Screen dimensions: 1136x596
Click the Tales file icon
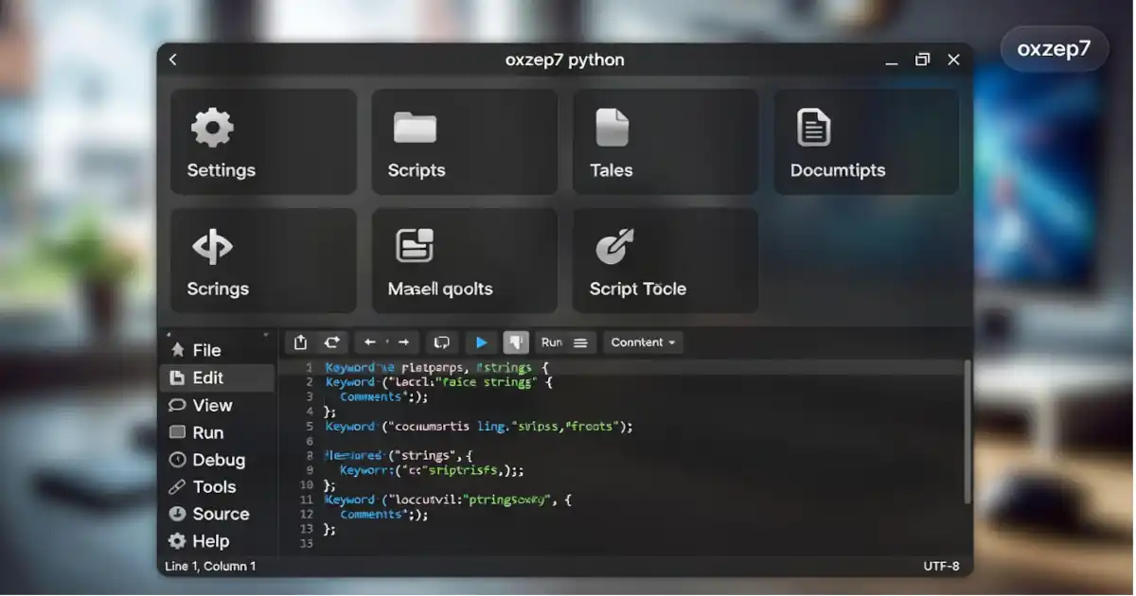tap(665, 142)
